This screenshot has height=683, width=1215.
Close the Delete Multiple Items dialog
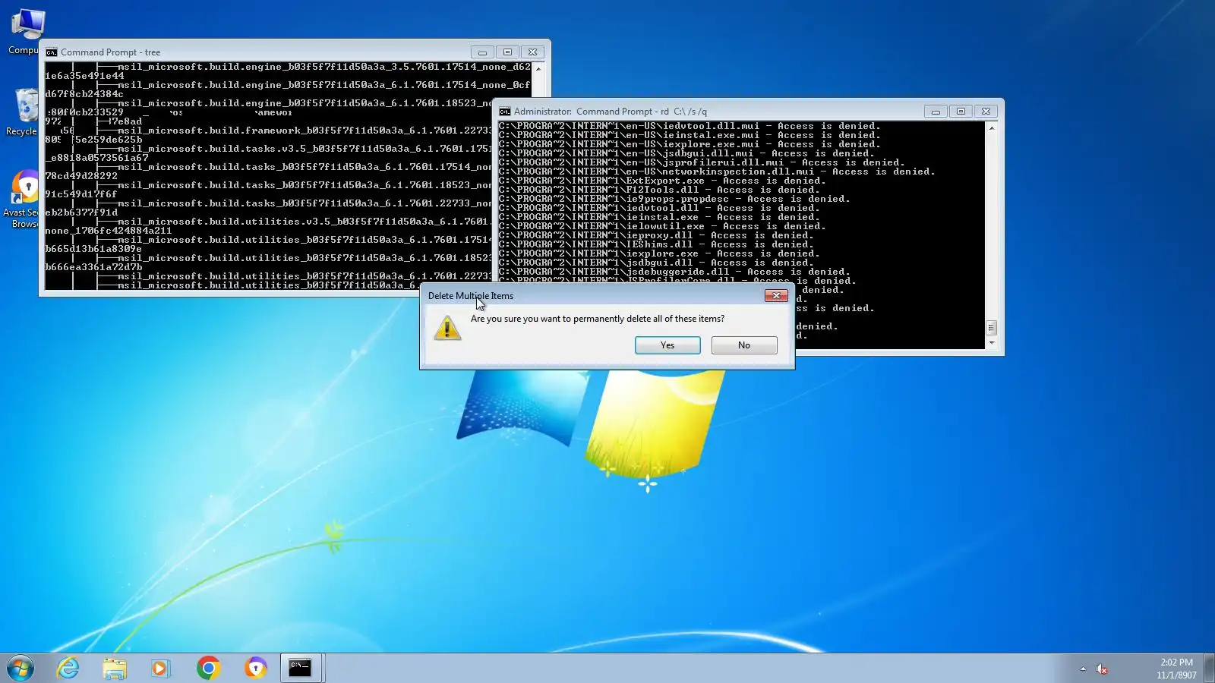pos(776,295)
